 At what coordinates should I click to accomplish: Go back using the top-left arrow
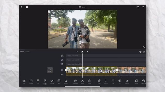coord(21,7)
